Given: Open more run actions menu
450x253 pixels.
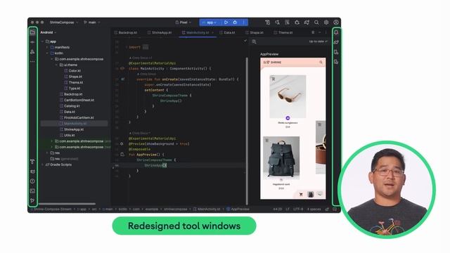Looking at the screenshot, I should point(244,22).
